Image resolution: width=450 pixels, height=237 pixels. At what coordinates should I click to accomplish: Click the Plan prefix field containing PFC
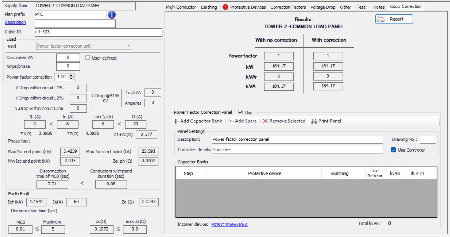click(x=71, y=15)
